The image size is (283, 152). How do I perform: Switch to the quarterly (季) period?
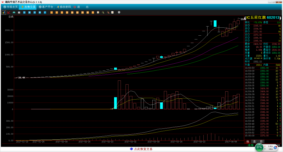tap(40, 12)
